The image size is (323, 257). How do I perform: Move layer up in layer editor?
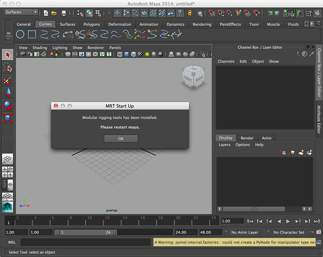(283, 153)
